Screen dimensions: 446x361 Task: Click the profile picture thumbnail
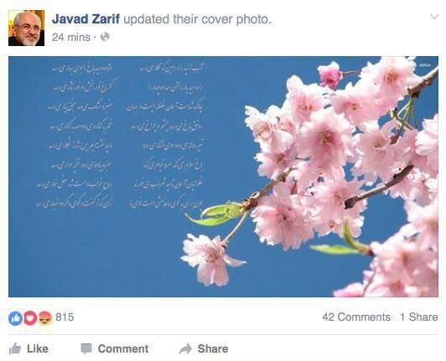click(x=27, y=28)
